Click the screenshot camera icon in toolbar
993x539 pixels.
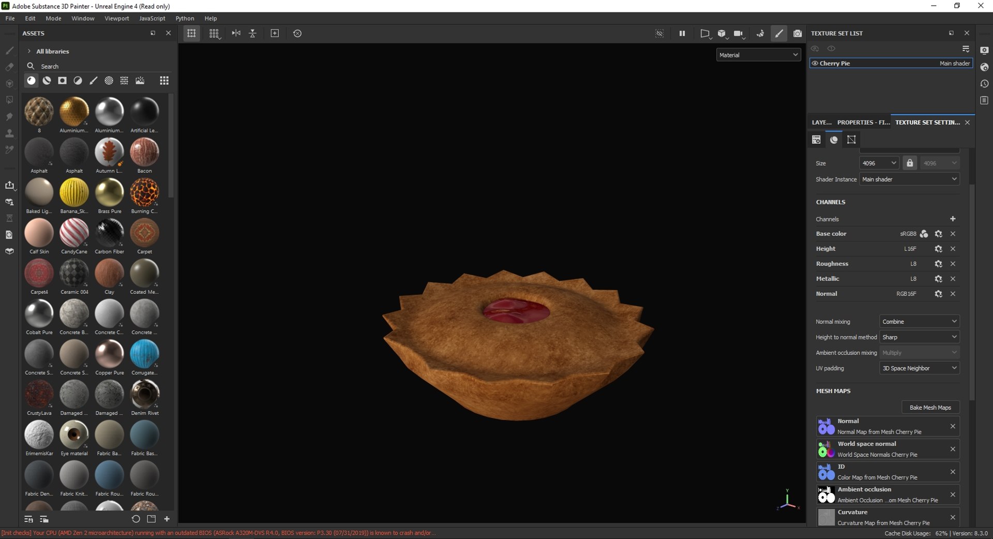point(798,33)
